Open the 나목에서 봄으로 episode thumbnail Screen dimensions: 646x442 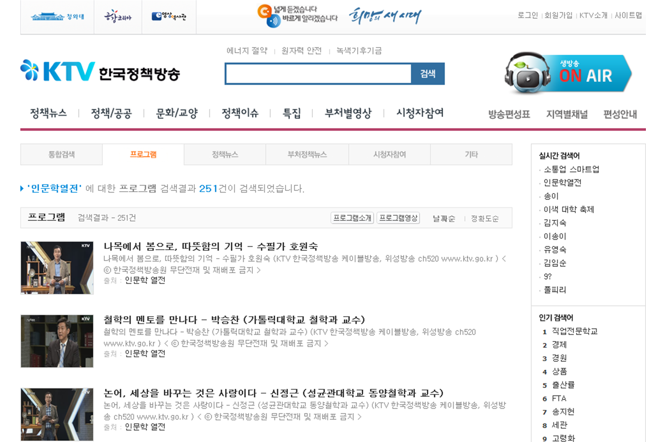[x=57, y=268]
